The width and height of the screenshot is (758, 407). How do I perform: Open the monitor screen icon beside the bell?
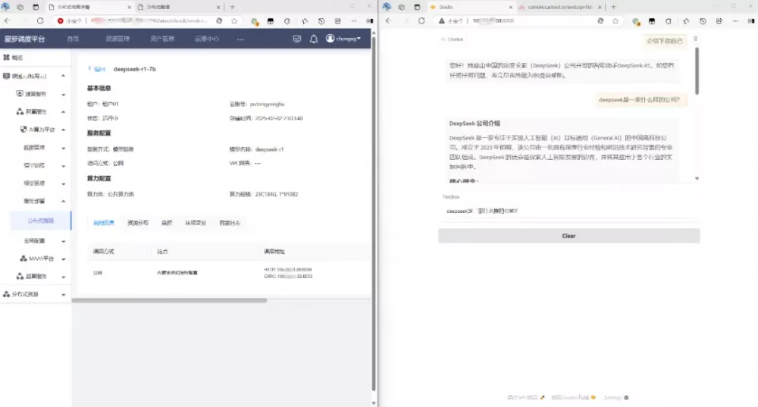pos(297,39)
